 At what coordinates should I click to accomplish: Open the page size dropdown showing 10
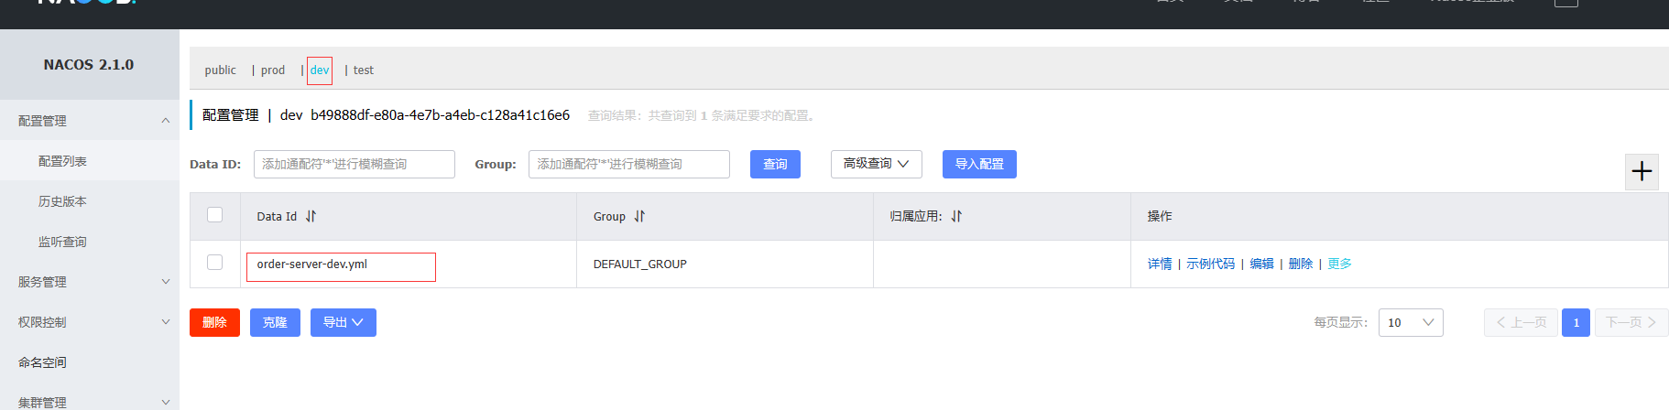coord(1411,322)
